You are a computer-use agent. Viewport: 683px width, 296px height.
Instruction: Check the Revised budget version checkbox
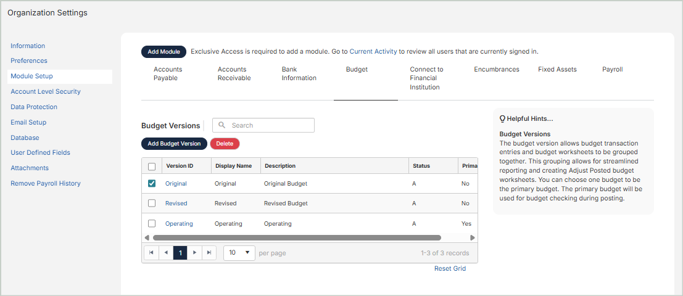[x=152, y=203]
